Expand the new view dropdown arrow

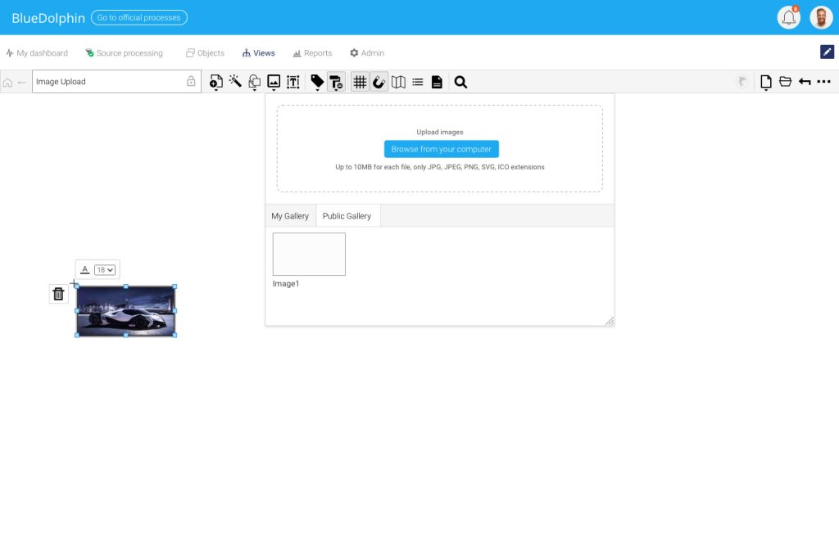766,90
